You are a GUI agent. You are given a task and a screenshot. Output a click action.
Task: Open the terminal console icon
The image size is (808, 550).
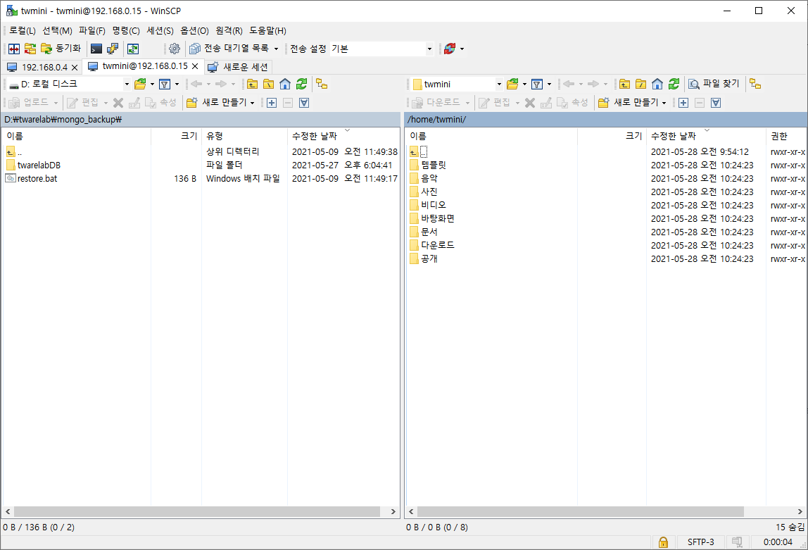(x=96, y=49)
